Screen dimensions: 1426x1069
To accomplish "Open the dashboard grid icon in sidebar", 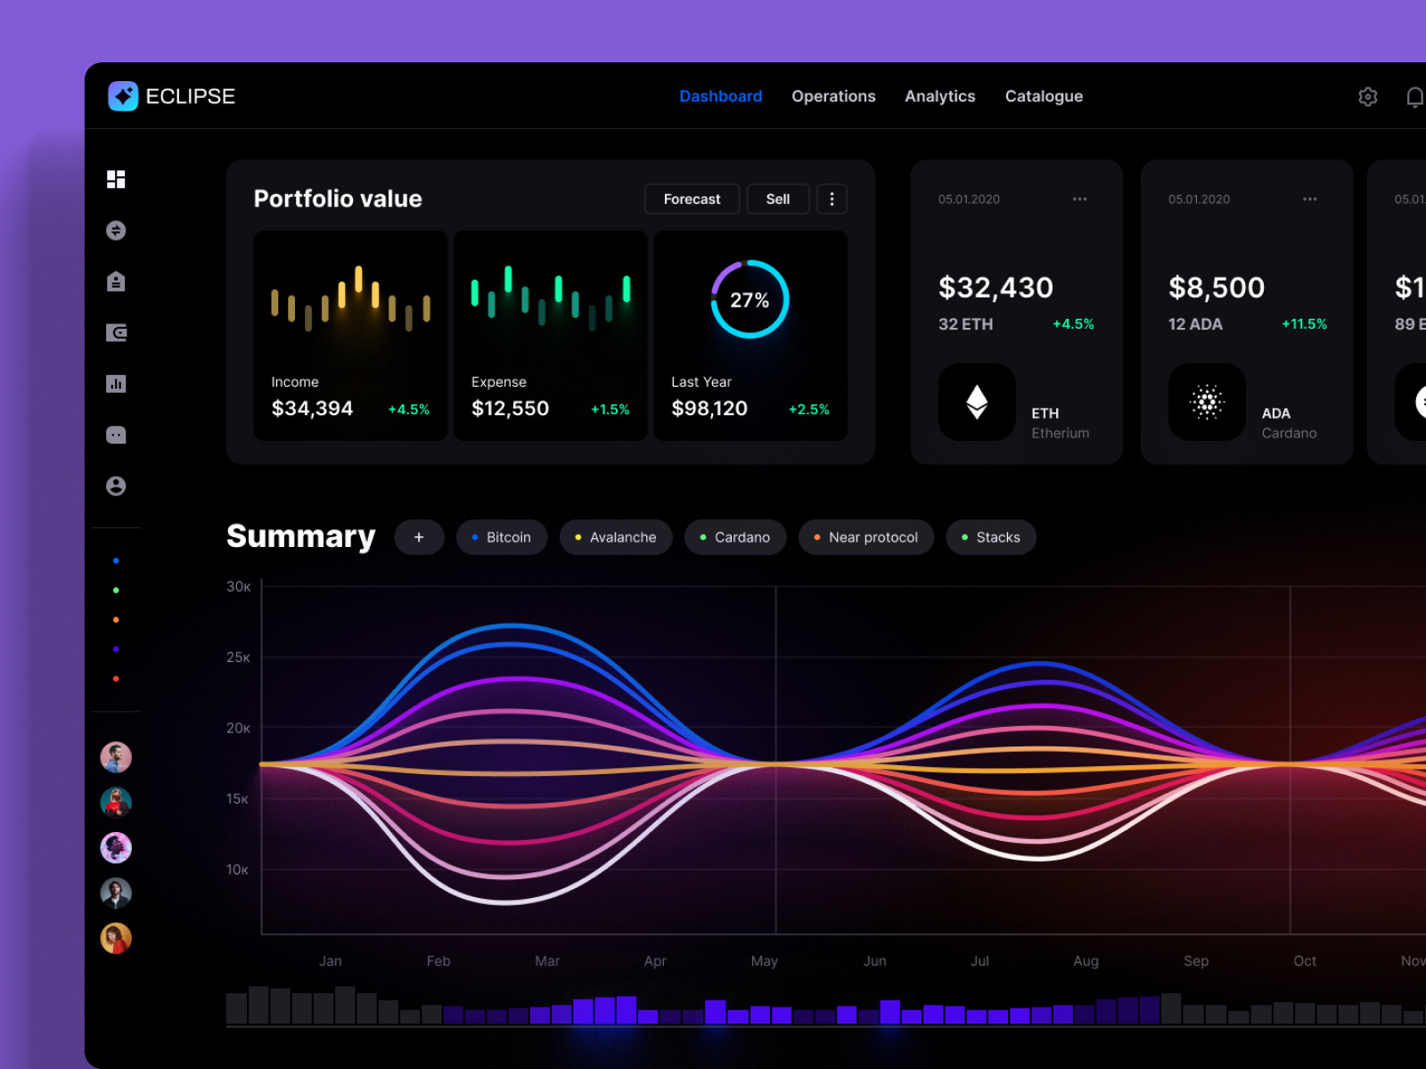I will (117, 179).
